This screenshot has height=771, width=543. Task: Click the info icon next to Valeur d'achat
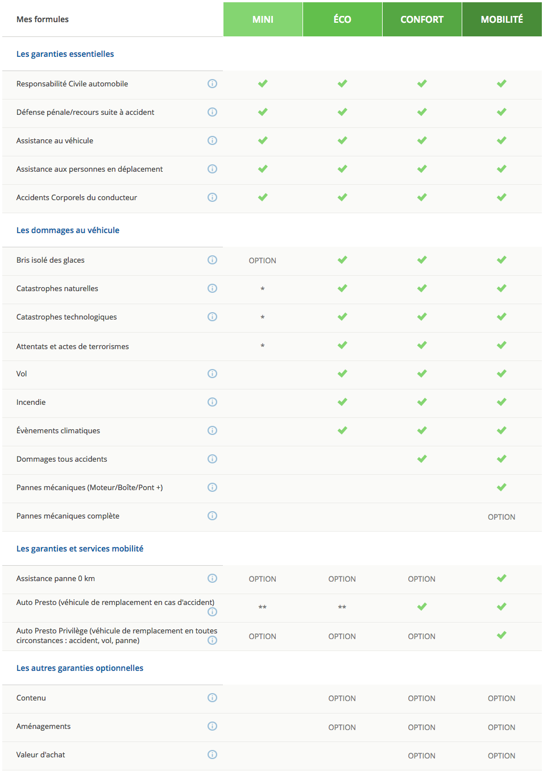pos(212,755)
